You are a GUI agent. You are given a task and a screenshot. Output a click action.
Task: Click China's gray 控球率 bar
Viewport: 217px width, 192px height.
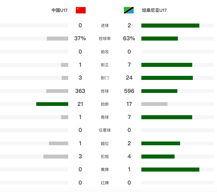point(57,39)
